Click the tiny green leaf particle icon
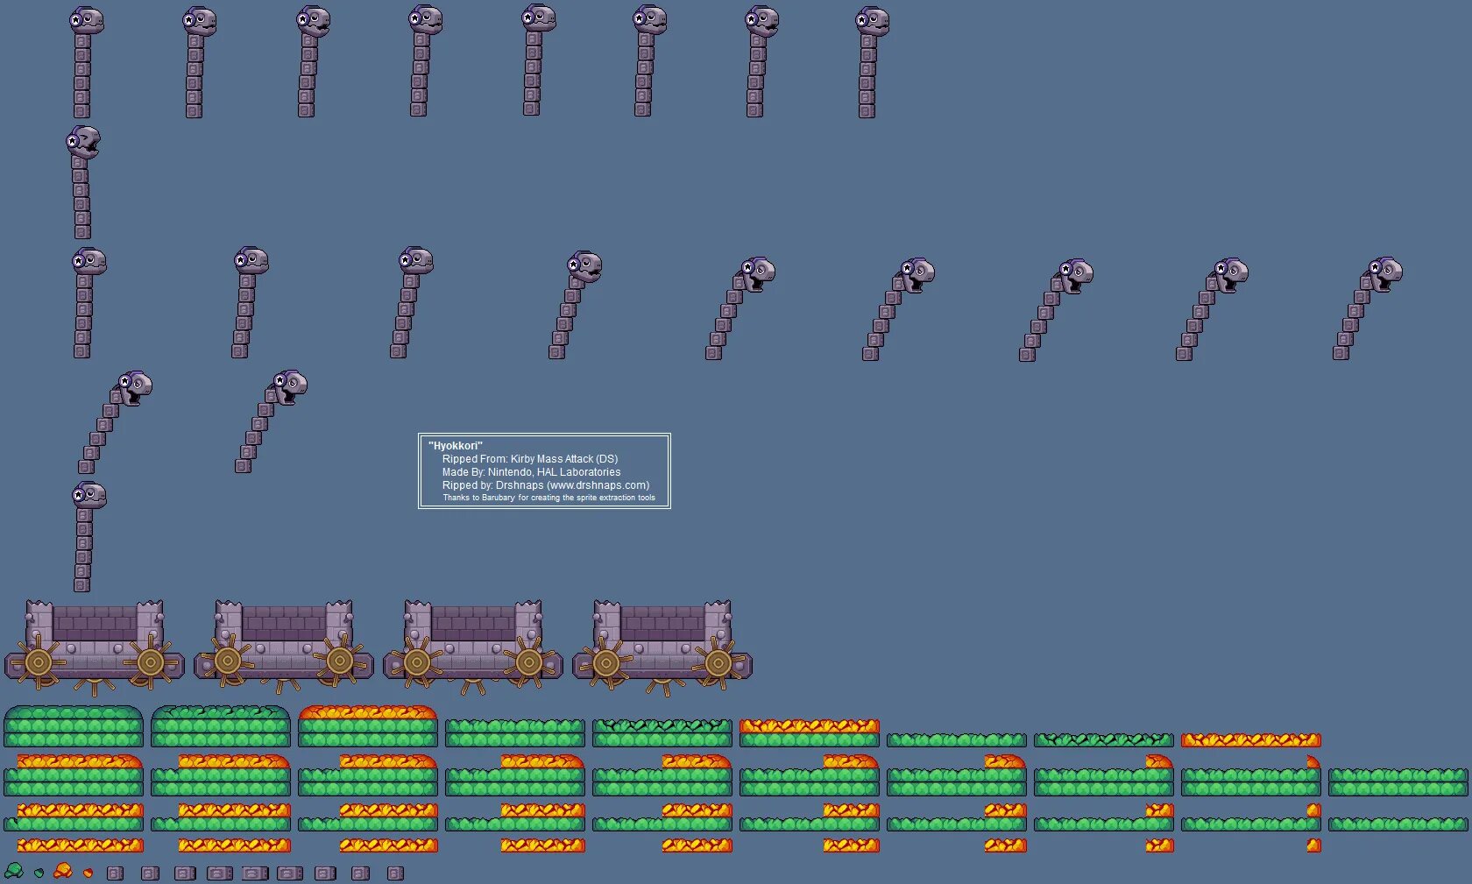This screenshot has width=1472, height=884. (39, 873)
